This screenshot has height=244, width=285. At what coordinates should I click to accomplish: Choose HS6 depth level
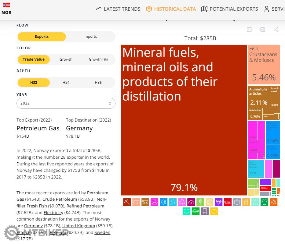point(98,83)
